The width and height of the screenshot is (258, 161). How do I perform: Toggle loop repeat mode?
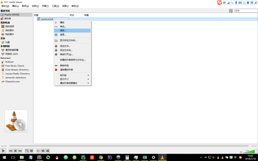pyautogui.click(x=43, y=151)
